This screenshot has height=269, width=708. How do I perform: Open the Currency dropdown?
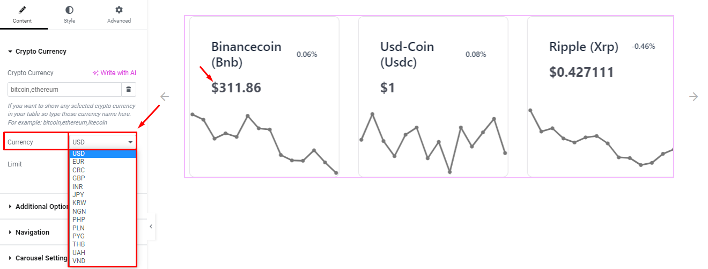(102, 142)
